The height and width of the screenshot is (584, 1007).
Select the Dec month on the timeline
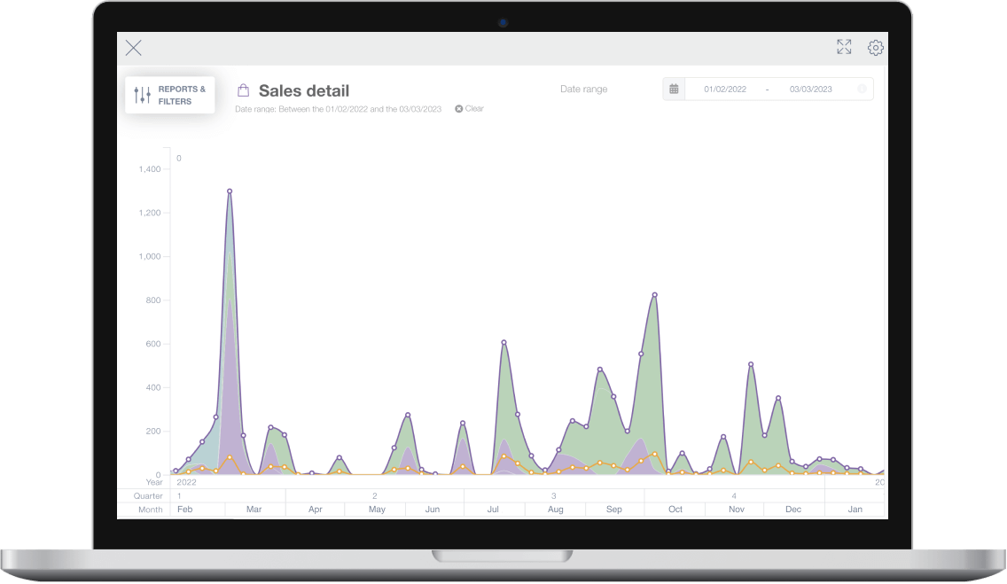(793, 510)
